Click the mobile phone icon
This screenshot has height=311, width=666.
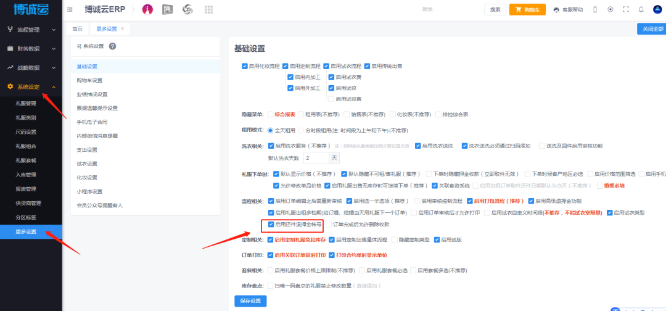click(x=595, y=9)
